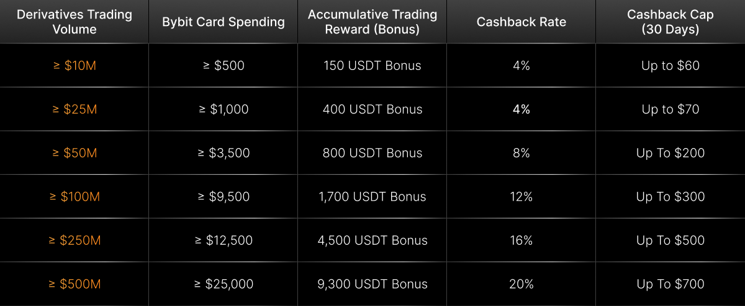This screenshot has height=306, width=745.
Task: Select the 8% cashback rate cell
Action: coord(521,153)
